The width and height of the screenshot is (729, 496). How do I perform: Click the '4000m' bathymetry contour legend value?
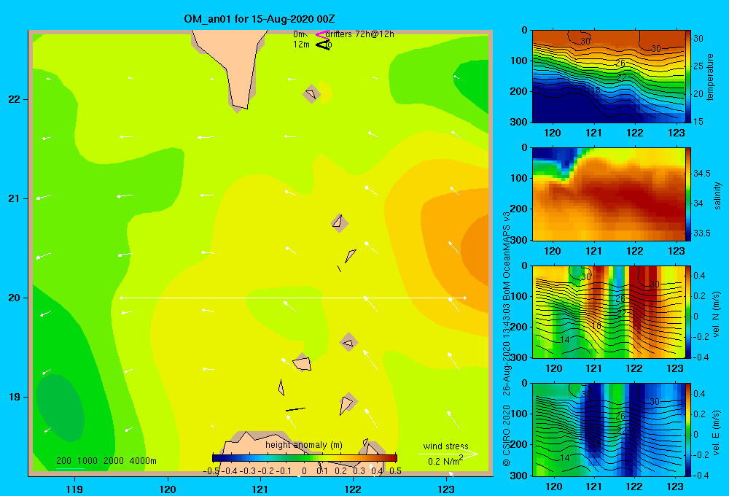coord(143,461)
